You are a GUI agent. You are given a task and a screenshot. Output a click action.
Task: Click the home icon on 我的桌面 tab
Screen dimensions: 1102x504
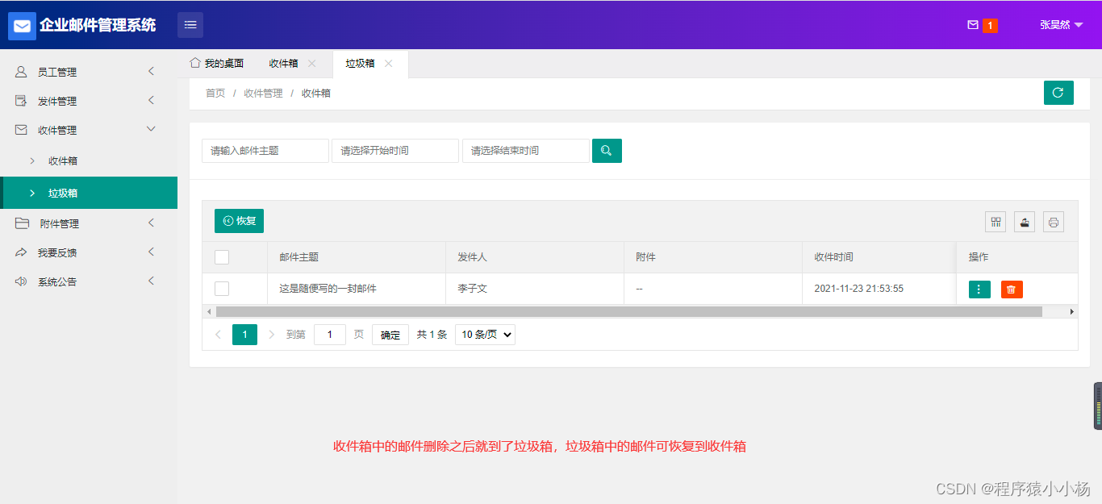194,62
